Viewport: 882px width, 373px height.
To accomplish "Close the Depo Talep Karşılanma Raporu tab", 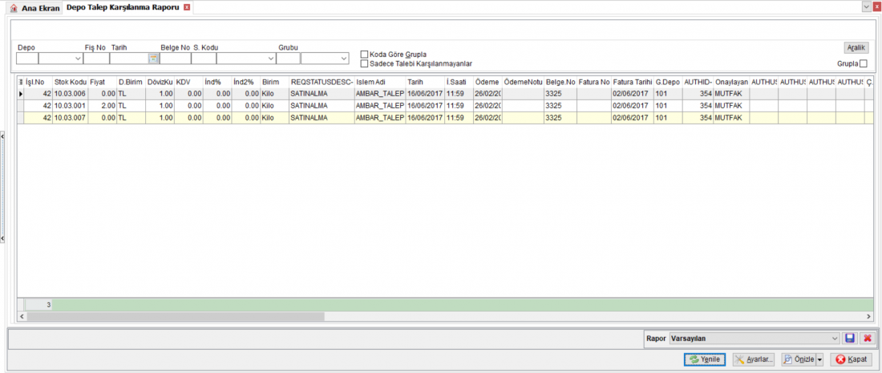I will pyautogui.click(x=188, y=8).
